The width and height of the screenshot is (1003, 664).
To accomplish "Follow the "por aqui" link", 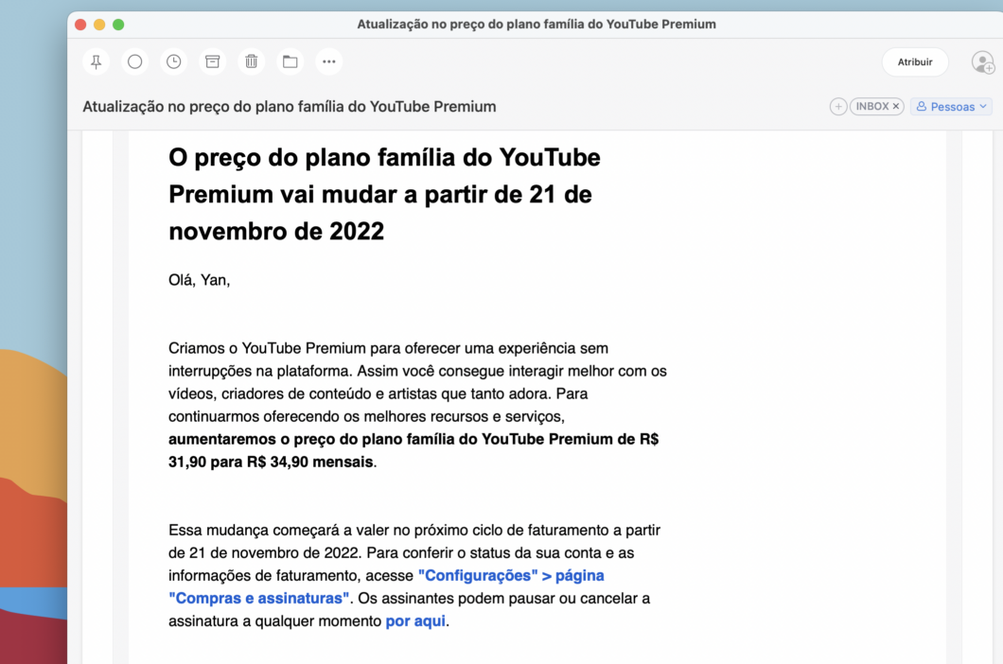I will (x=415, y=621).
